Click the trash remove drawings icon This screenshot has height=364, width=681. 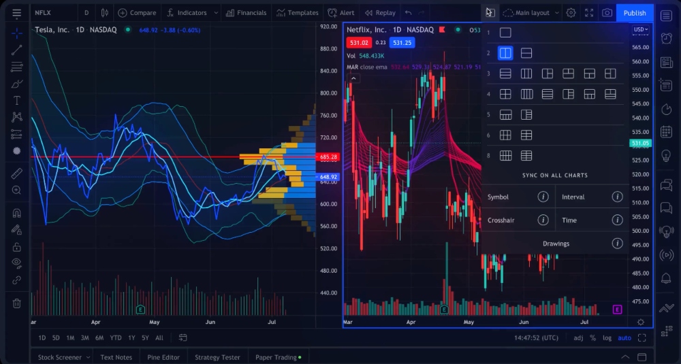[17, 303]
